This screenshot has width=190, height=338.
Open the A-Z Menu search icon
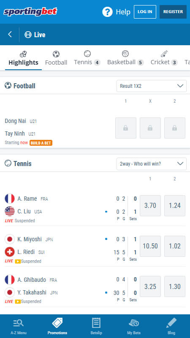click(x=19, y=323)
